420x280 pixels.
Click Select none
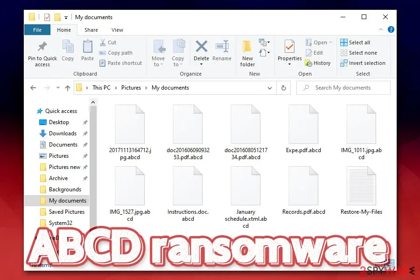click(x=359, y=53)
